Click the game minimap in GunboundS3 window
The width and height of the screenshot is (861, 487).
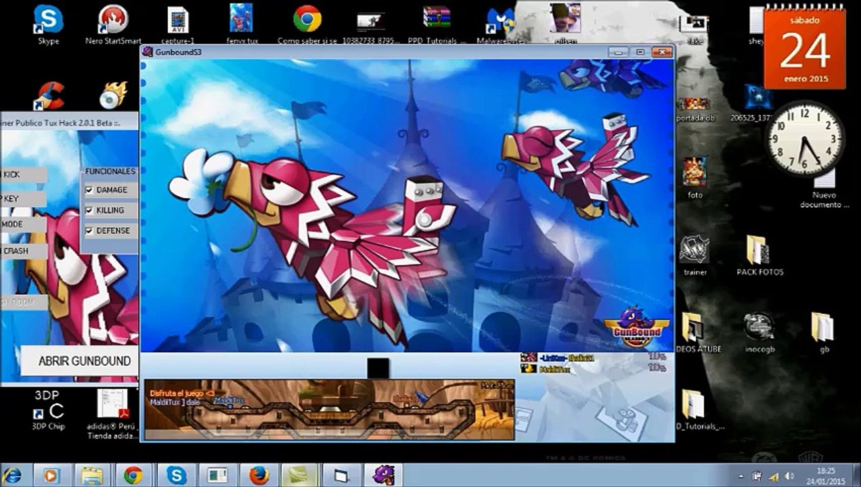click(x=329, y=410)
